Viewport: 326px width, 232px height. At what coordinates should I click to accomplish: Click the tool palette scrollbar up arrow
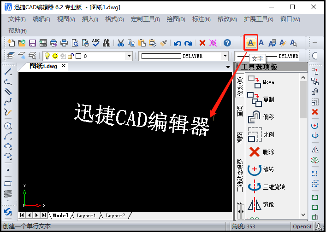303,77
